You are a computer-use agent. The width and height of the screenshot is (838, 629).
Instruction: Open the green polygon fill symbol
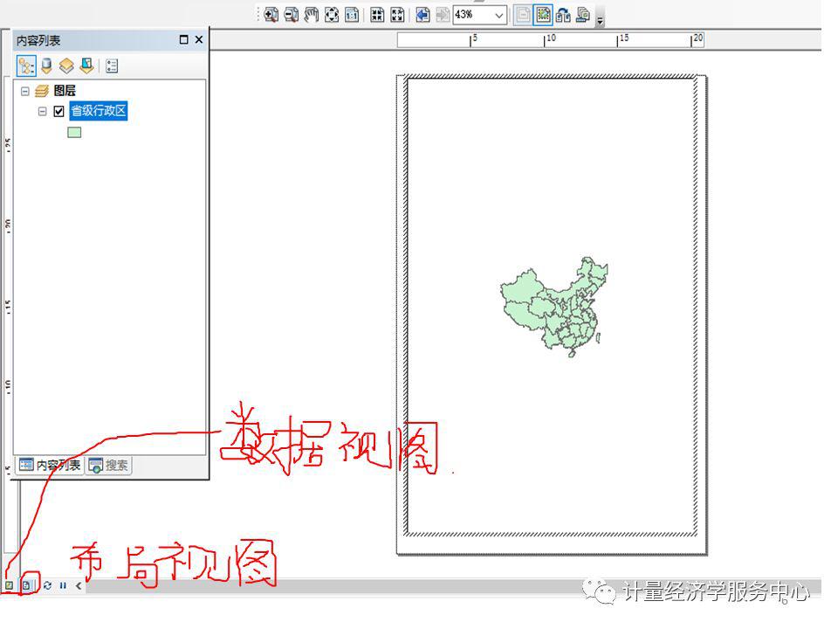tap(75, 133)
